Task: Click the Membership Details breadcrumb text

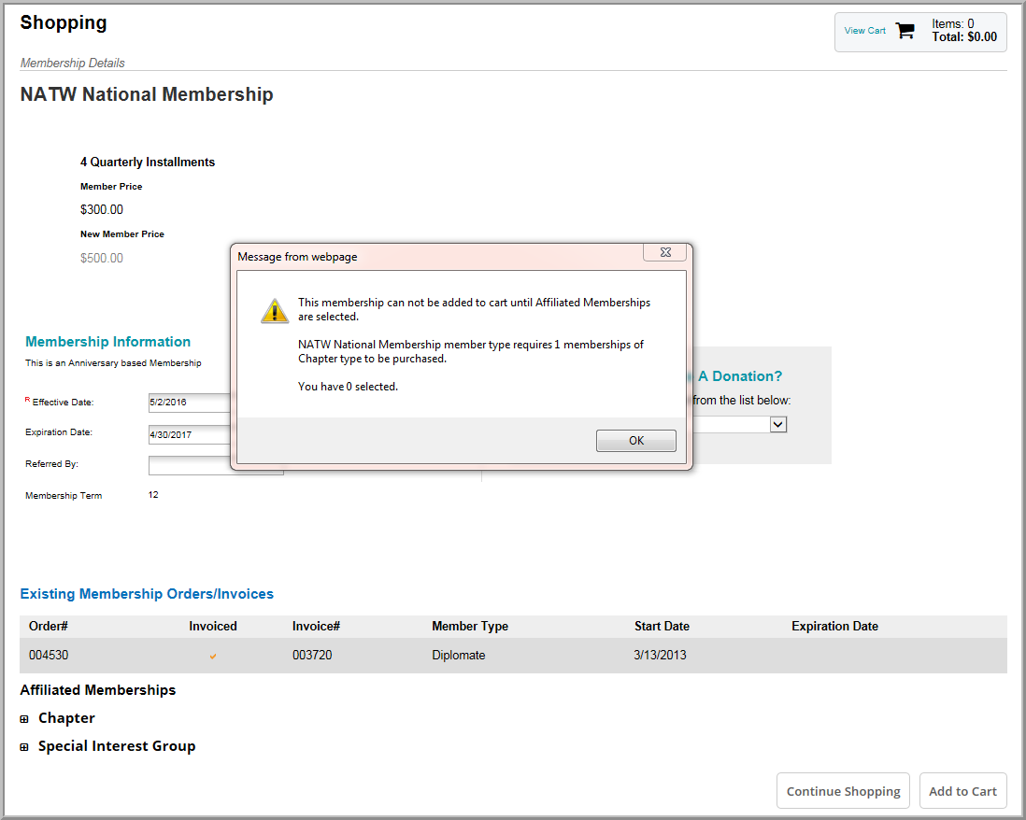Action: point(73,63)
